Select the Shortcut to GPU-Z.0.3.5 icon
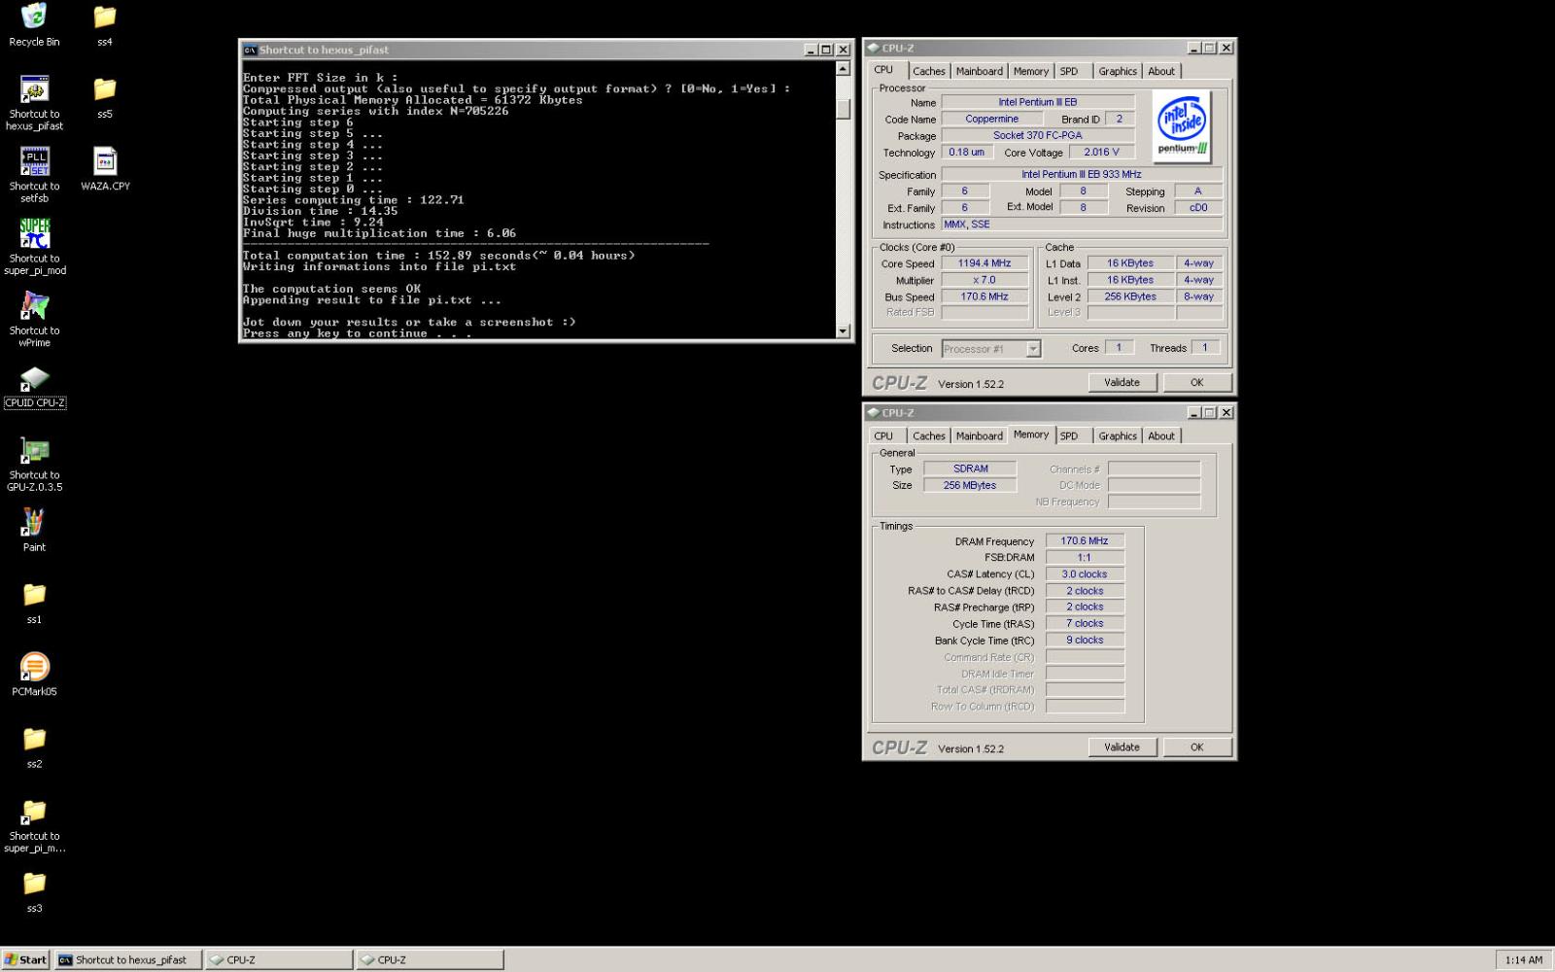Viewport: 1555px width, 972px height. (34, 464)
